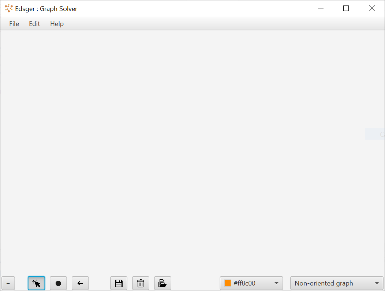Maximize the Edsger window
The height and width of the screenshot is (291, 385).
(346, 8)
